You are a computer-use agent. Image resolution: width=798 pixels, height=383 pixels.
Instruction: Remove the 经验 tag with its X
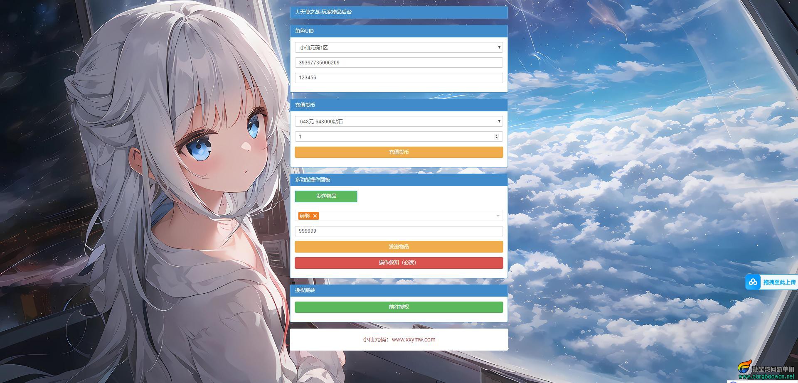[x=315, y=216]
